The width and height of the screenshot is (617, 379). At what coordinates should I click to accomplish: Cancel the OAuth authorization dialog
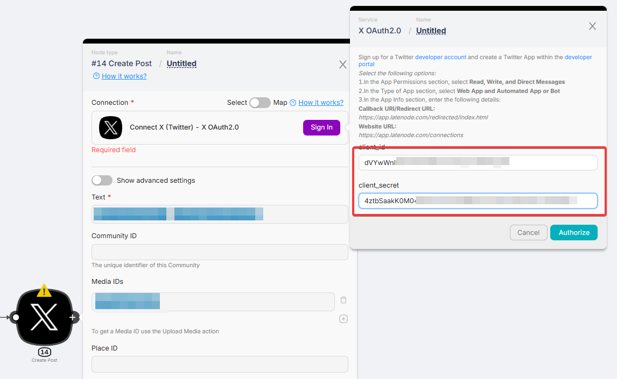(528, 232)
